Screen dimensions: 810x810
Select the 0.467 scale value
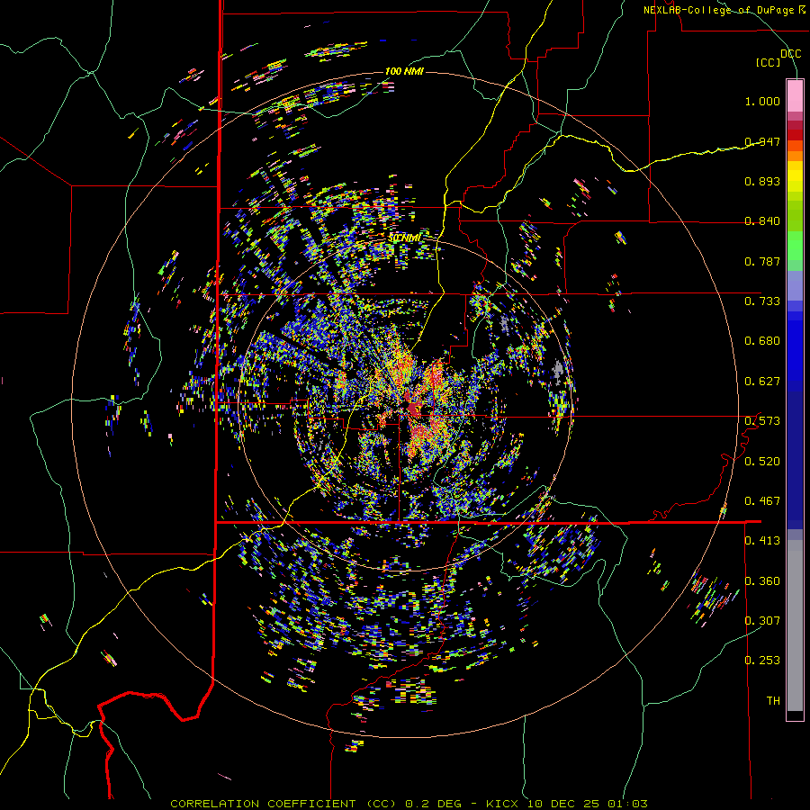click(x=762, y=501)
